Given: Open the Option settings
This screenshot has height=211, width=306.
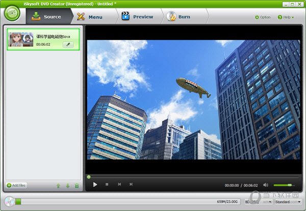Looking at the screenshot, I should [263, 17].
